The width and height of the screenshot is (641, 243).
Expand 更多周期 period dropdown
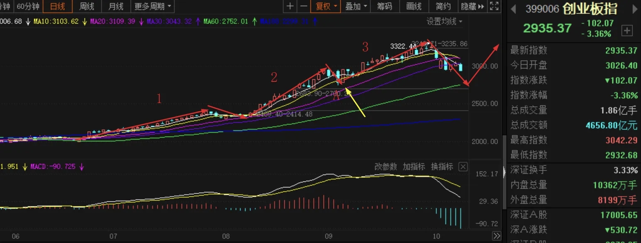pos(153,6)
